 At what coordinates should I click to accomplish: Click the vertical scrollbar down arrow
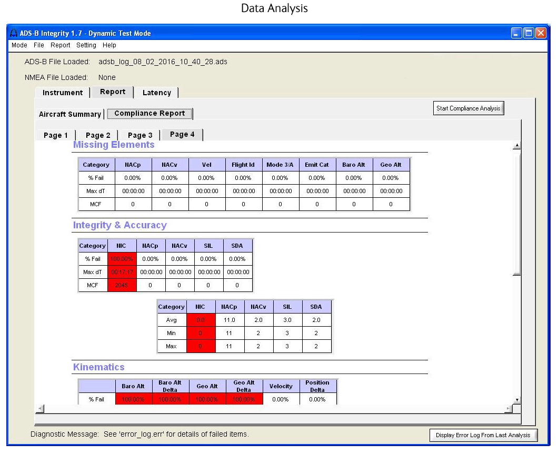pos(517,400)
